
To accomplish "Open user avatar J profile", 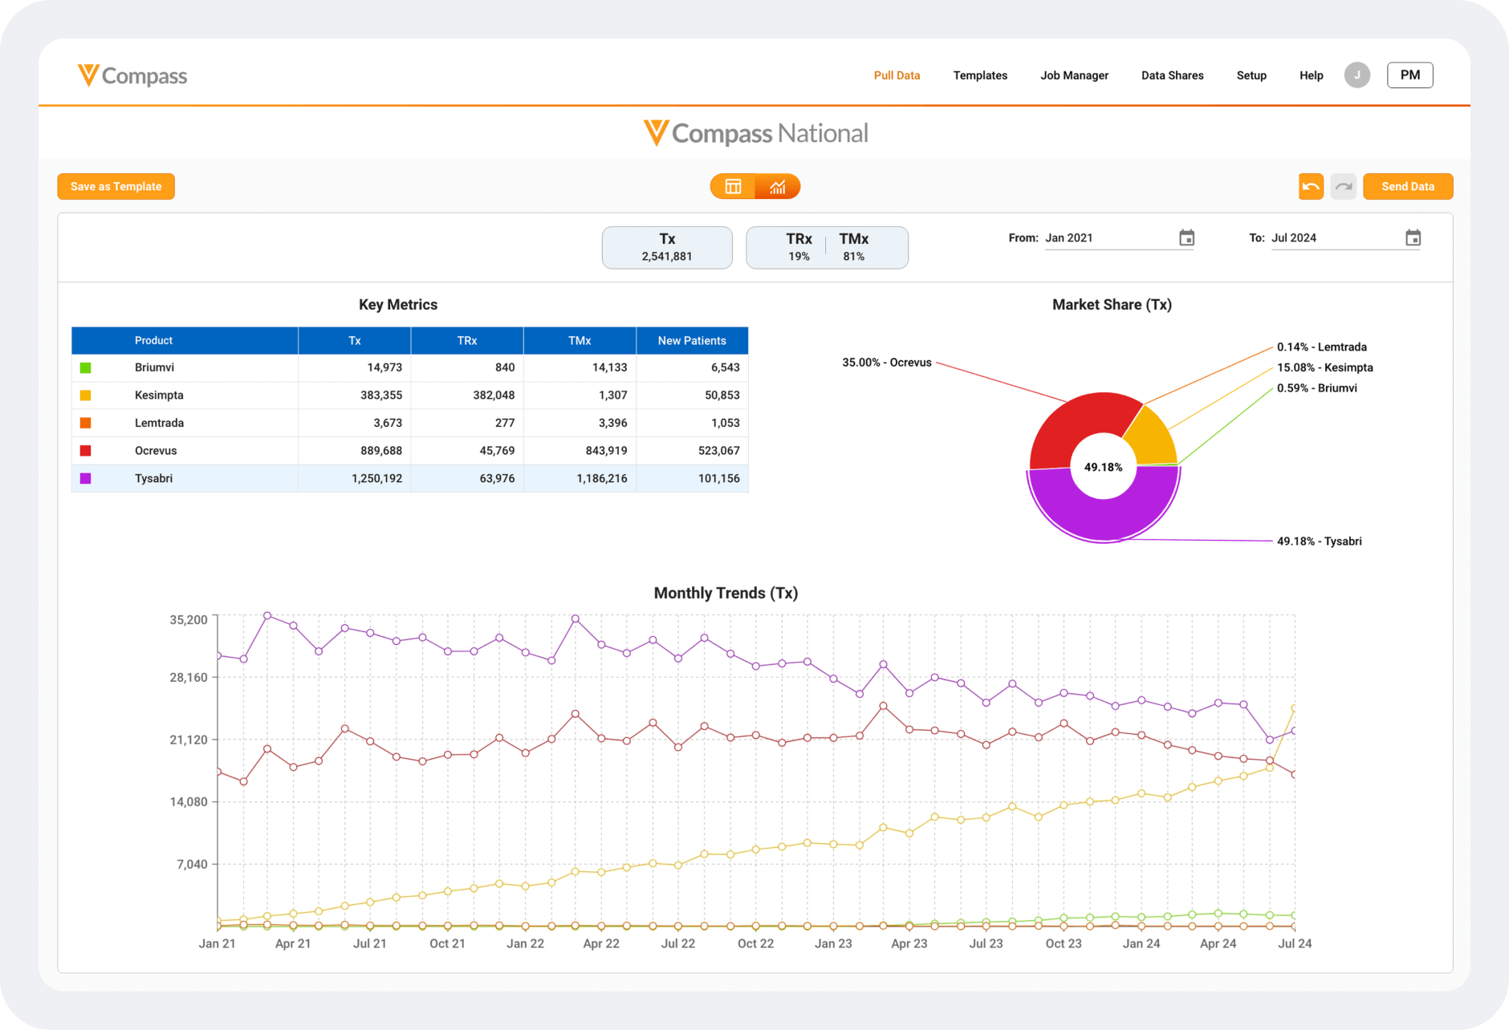I will (x=1356, y=75).
